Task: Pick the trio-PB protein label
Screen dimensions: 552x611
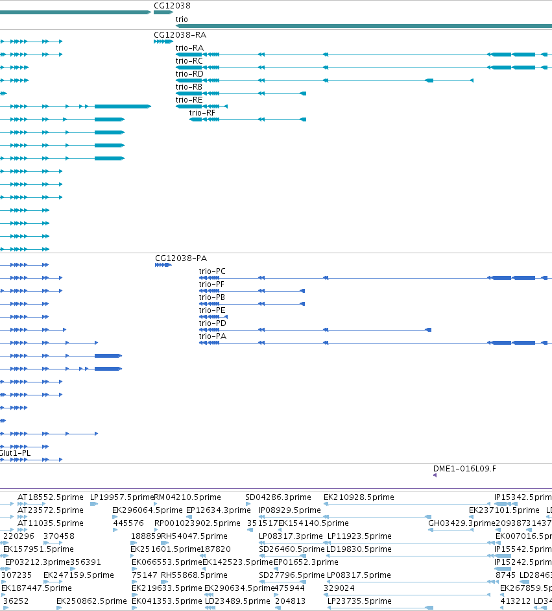Action: click(x=211, y=297)
